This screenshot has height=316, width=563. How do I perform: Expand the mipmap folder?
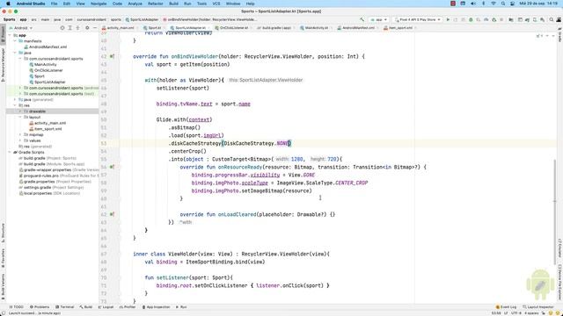20,134
